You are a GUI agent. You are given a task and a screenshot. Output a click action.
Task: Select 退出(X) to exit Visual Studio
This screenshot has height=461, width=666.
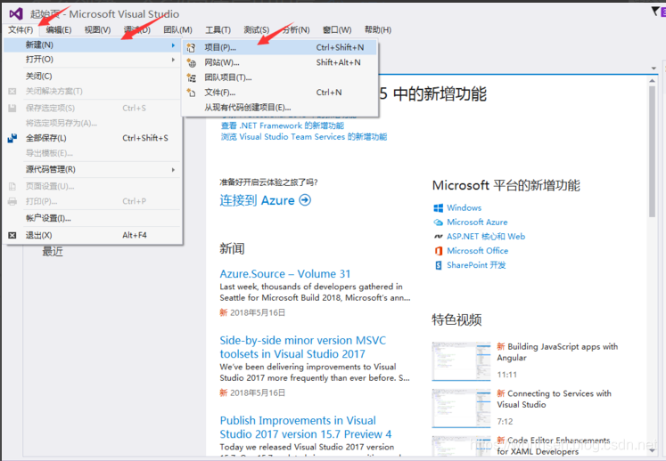(x=92, y=235)
